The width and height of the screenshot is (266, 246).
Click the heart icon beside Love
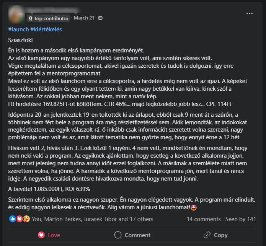click(41, 235)
